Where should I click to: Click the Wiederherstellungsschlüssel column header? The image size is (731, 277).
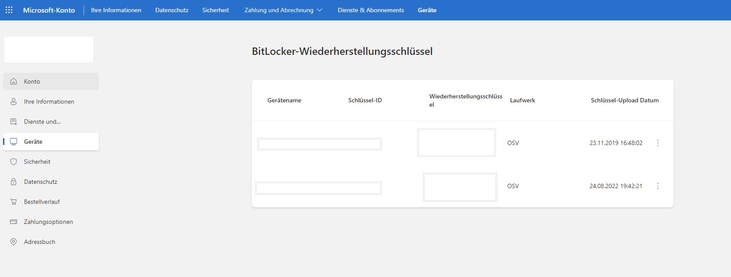pos(466,101)
